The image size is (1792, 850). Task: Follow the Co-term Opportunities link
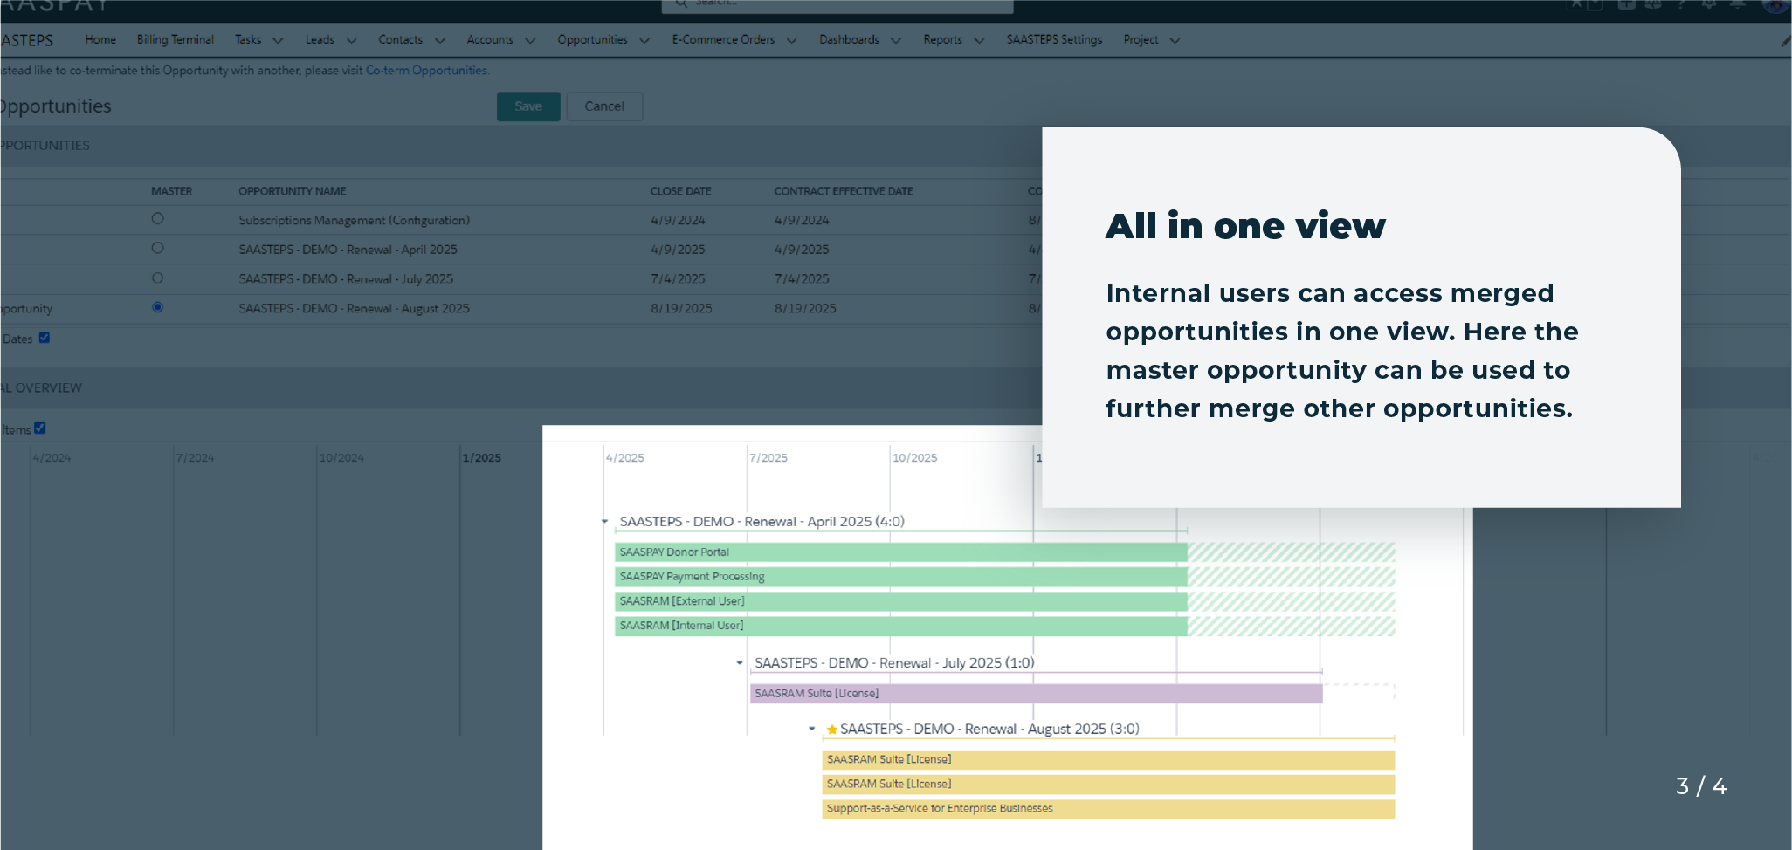[x=426, y=71]
